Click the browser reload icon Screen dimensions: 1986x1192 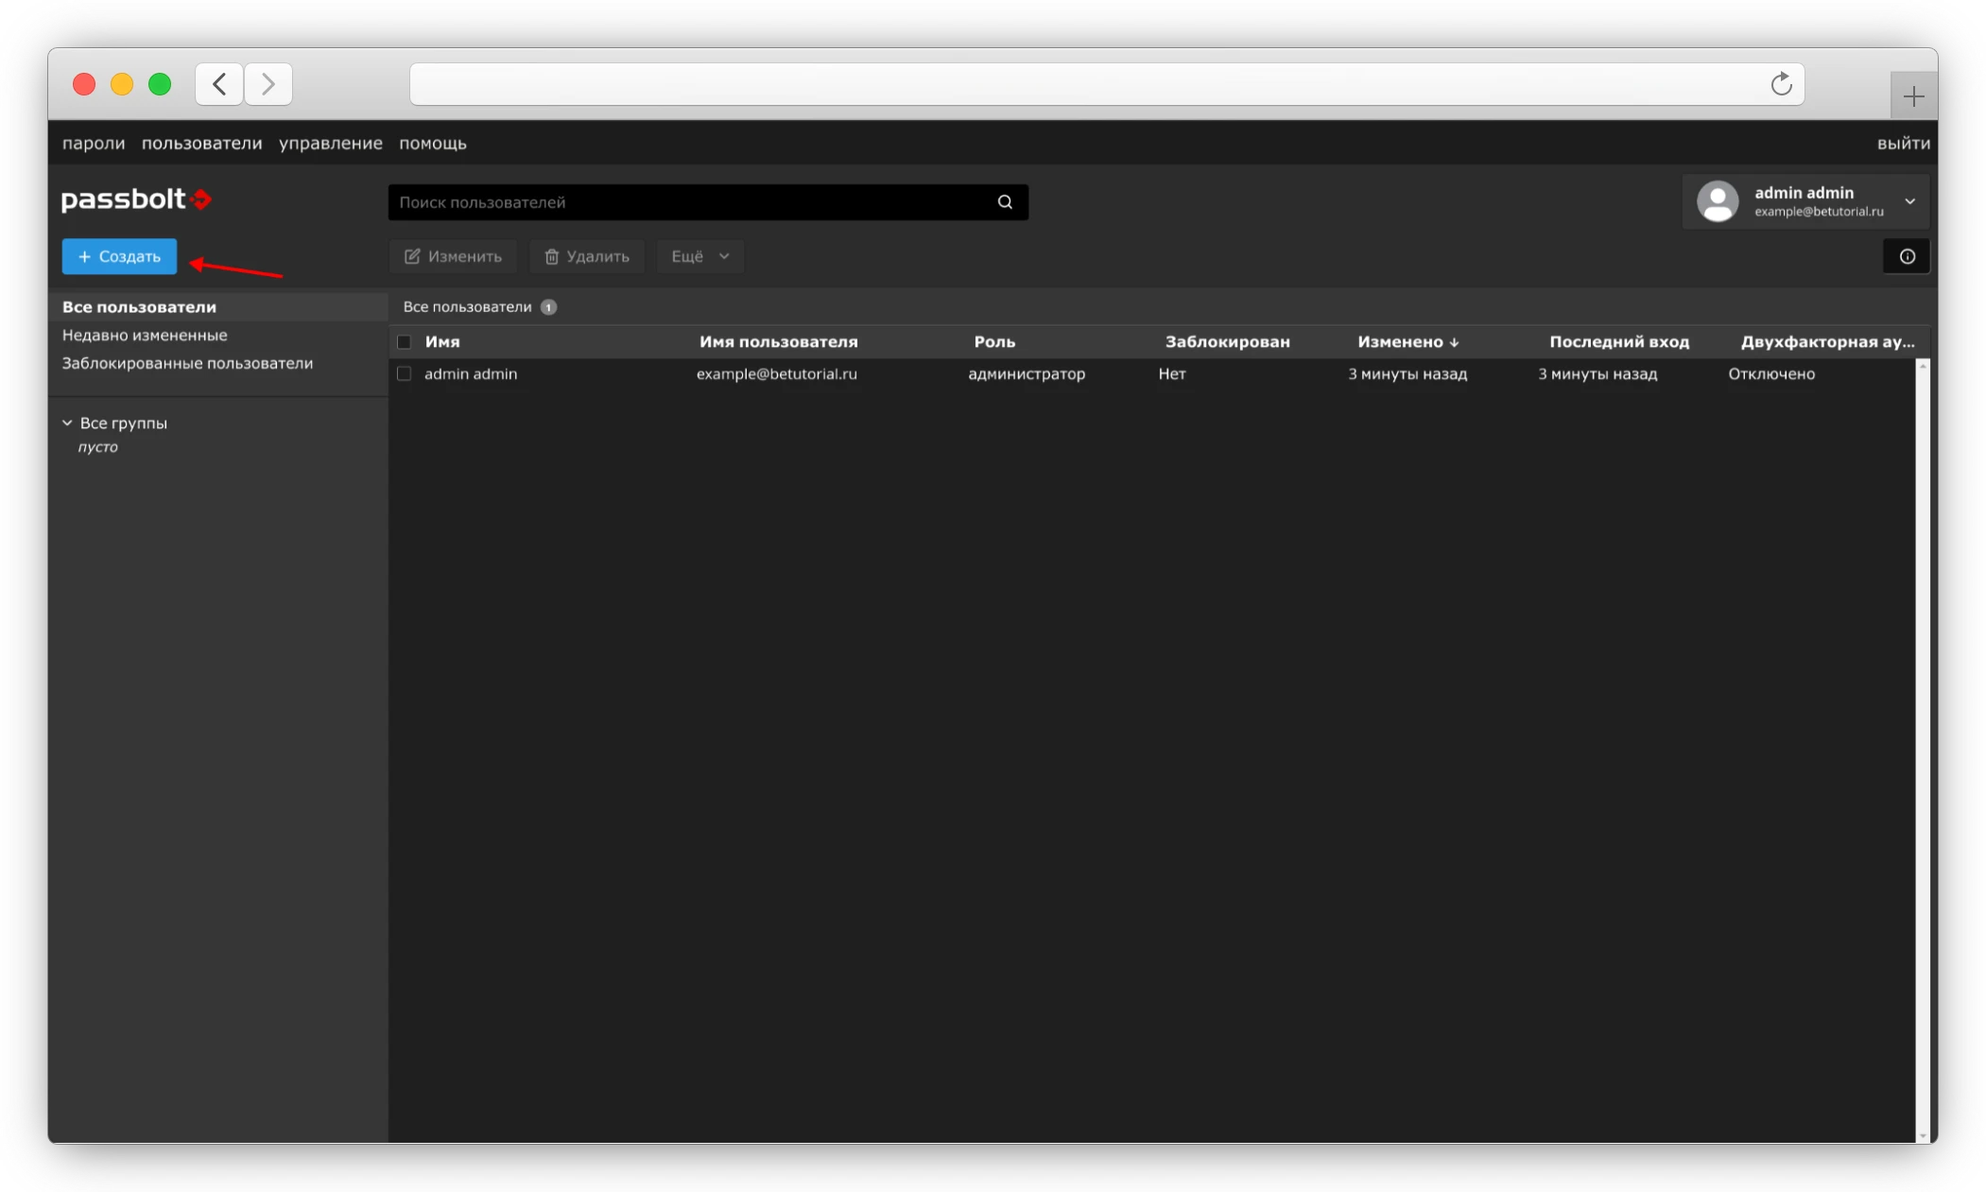click(1781, 84)
